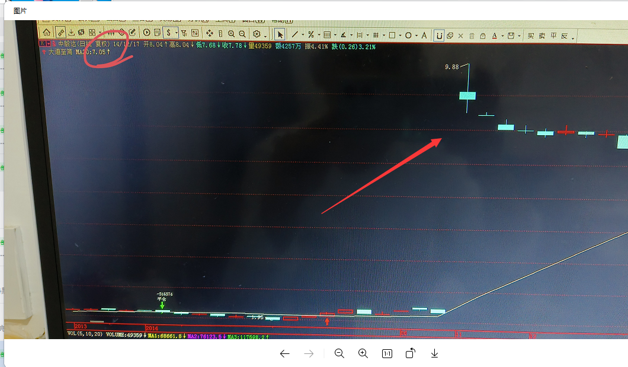Rotate the image in viewer
This screenshot has height=367, width=628.
pos(411,353)
